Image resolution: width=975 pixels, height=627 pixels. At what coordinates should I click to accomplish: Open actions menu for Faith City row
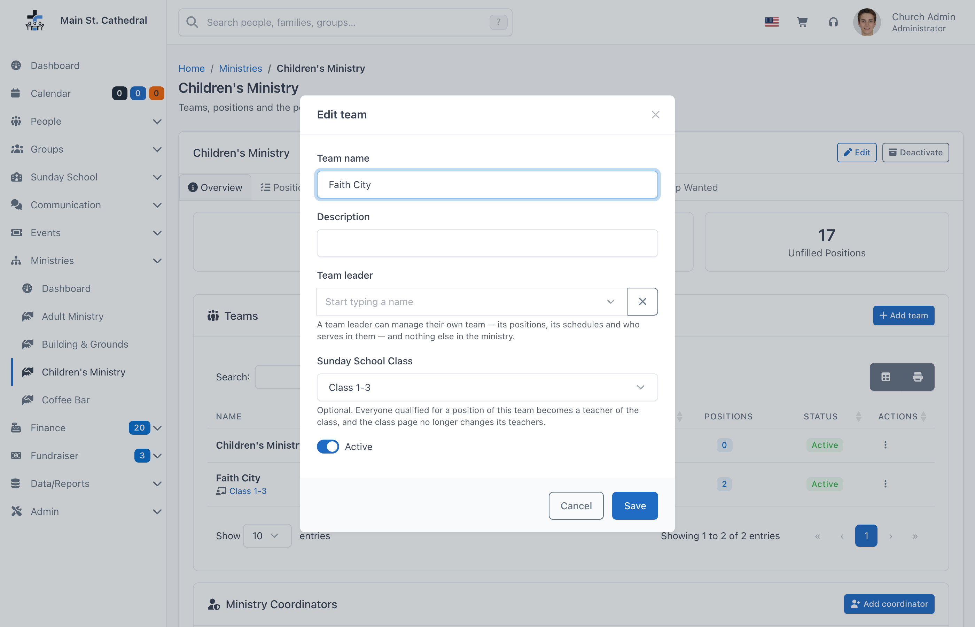click(x=885, y=484)
